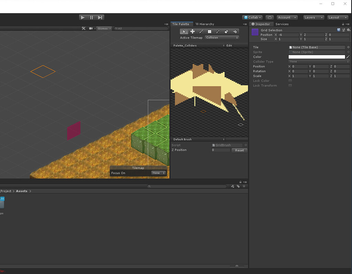352x274 pixels.
Task: Switch to the Services tab
Action: [282, 24]
